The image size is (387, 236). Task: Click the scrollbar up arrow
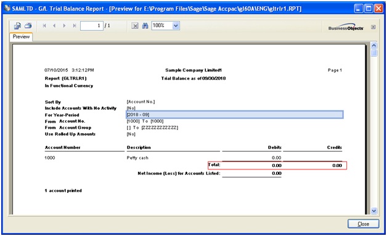pos(374,46)
